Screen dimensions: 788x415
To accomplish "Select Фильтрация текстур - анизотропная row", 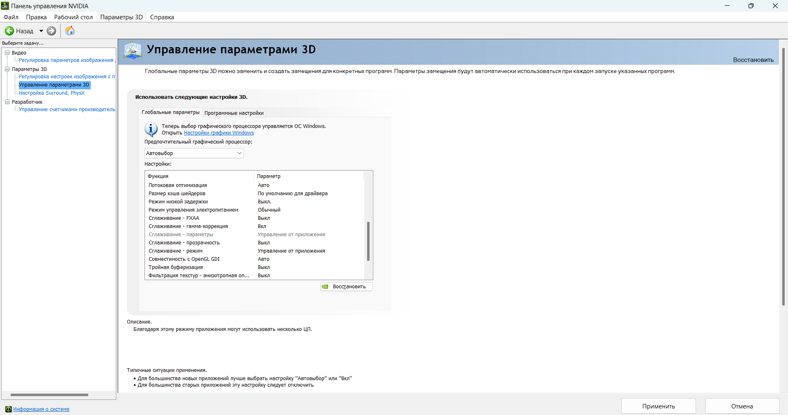I will 255,276.
